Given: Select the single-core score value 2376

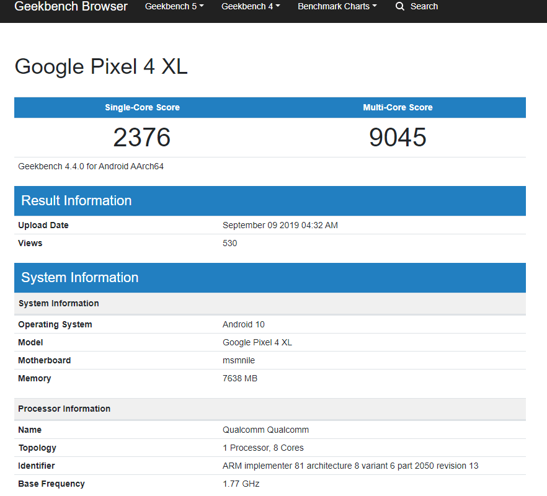Looking at the screenshot, I should coord(141,137).
